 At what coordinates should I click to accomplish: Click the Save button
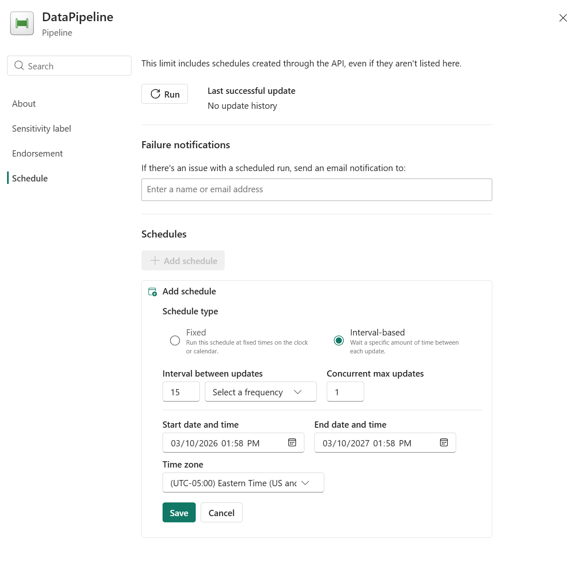pos(179,512)
